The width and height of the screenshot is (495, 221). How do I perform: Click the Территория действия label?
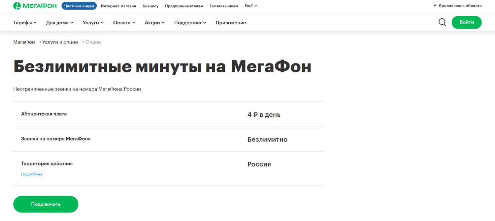pos(47,164)
